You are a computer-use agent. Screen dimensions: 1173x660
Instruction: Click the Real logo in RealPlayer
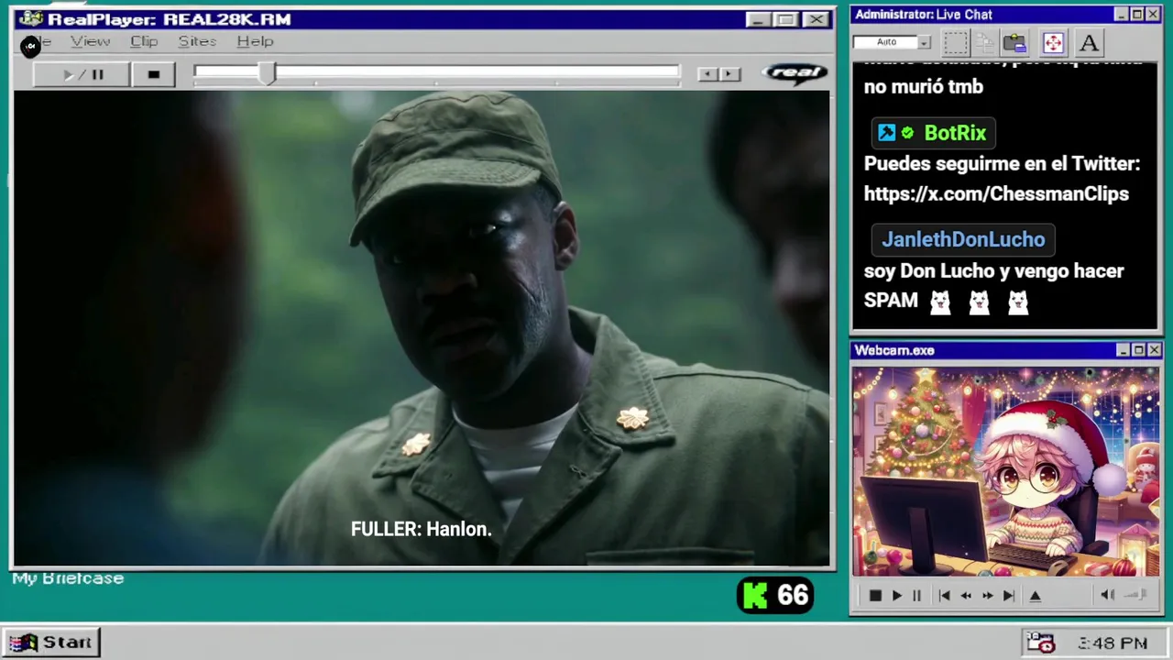796,73
